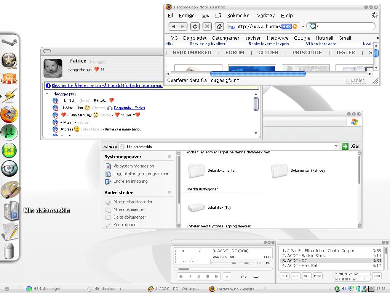390x293 pixels.
Task: Show more bookmarks toolbar chevron
Action: point(377,38)
